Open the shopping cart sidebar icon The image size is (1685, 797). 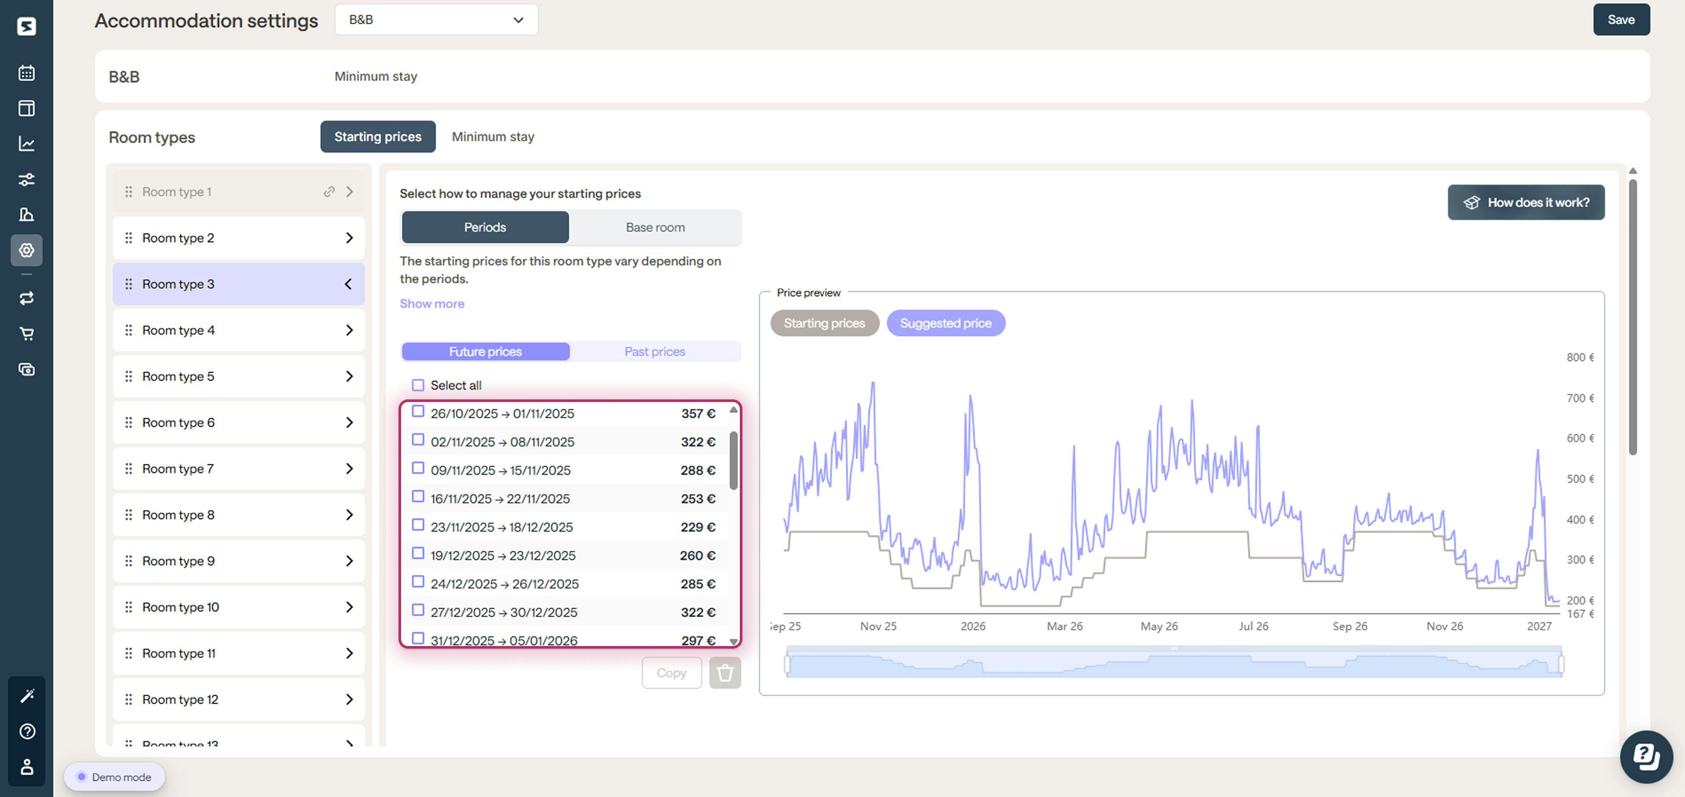[26, 334]
